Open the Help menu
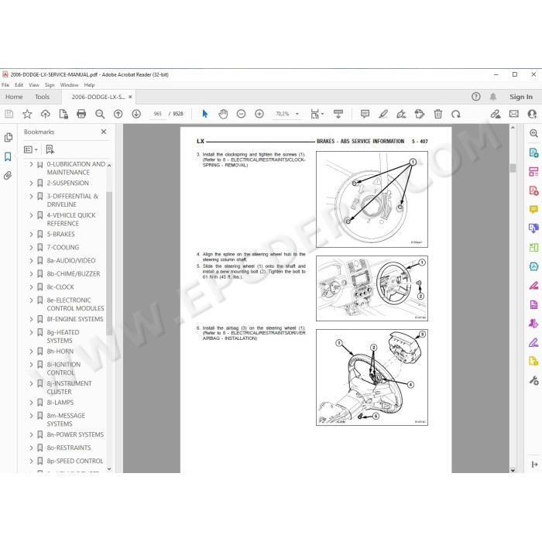This screenshot has width=542, height=542. (89, 85)
